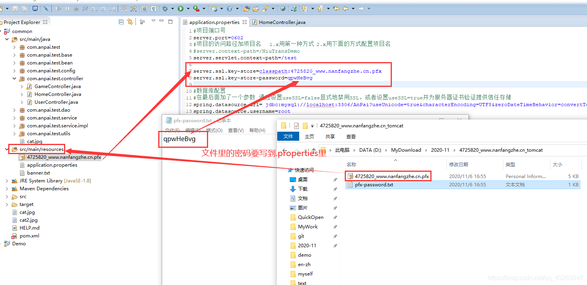The width and height of the screenshot is (587, 285).
Task: Click the Forward navigation arrow icon
Action: pyautogui.click(x=361, y=9)
